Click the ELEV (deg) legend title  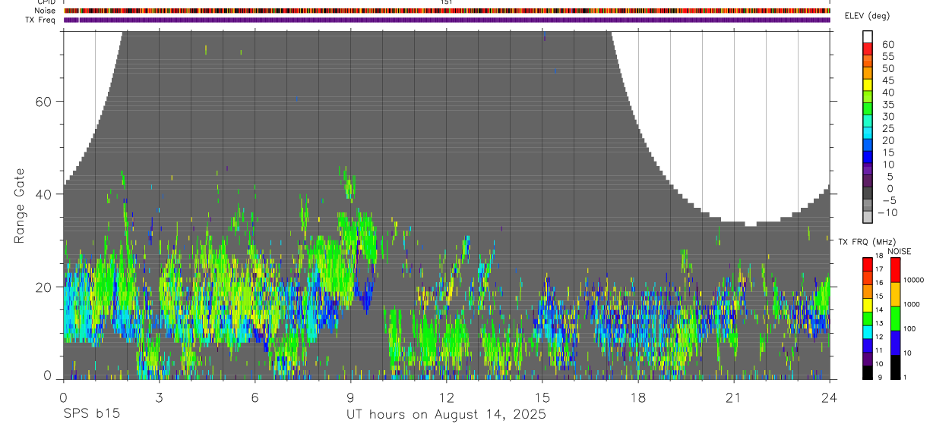[x=867, y=16]
